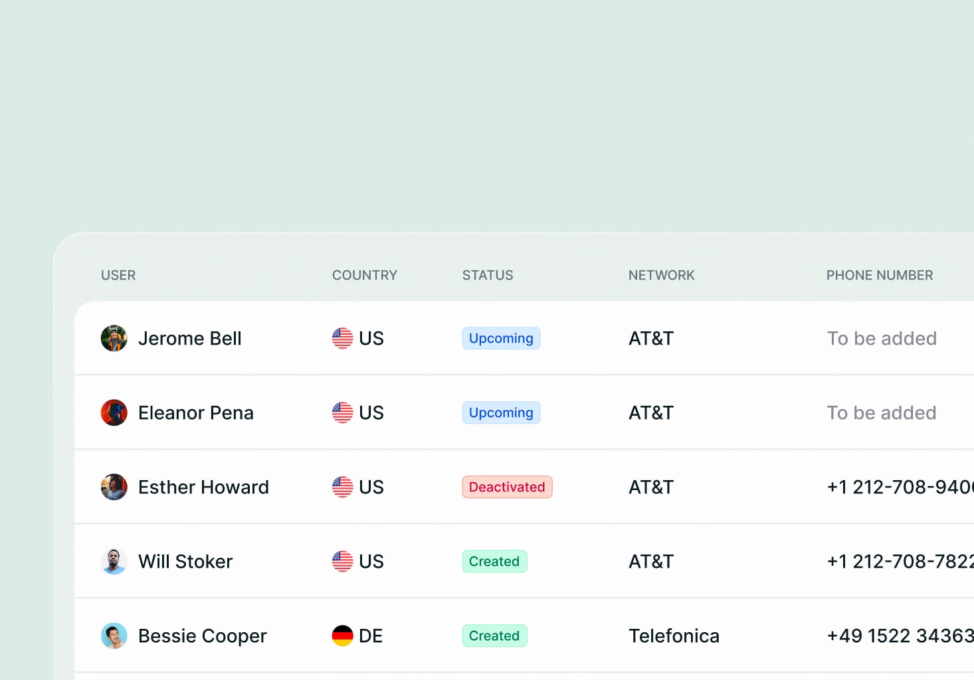Click the Deactivated status badge
This screenshot has width=974, height=680.
click(x=507, y=487)
